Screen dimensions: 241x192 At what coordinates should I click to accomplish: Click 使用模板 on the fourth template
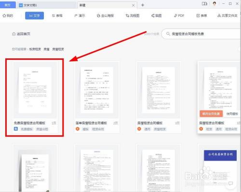tap(232, 114)
